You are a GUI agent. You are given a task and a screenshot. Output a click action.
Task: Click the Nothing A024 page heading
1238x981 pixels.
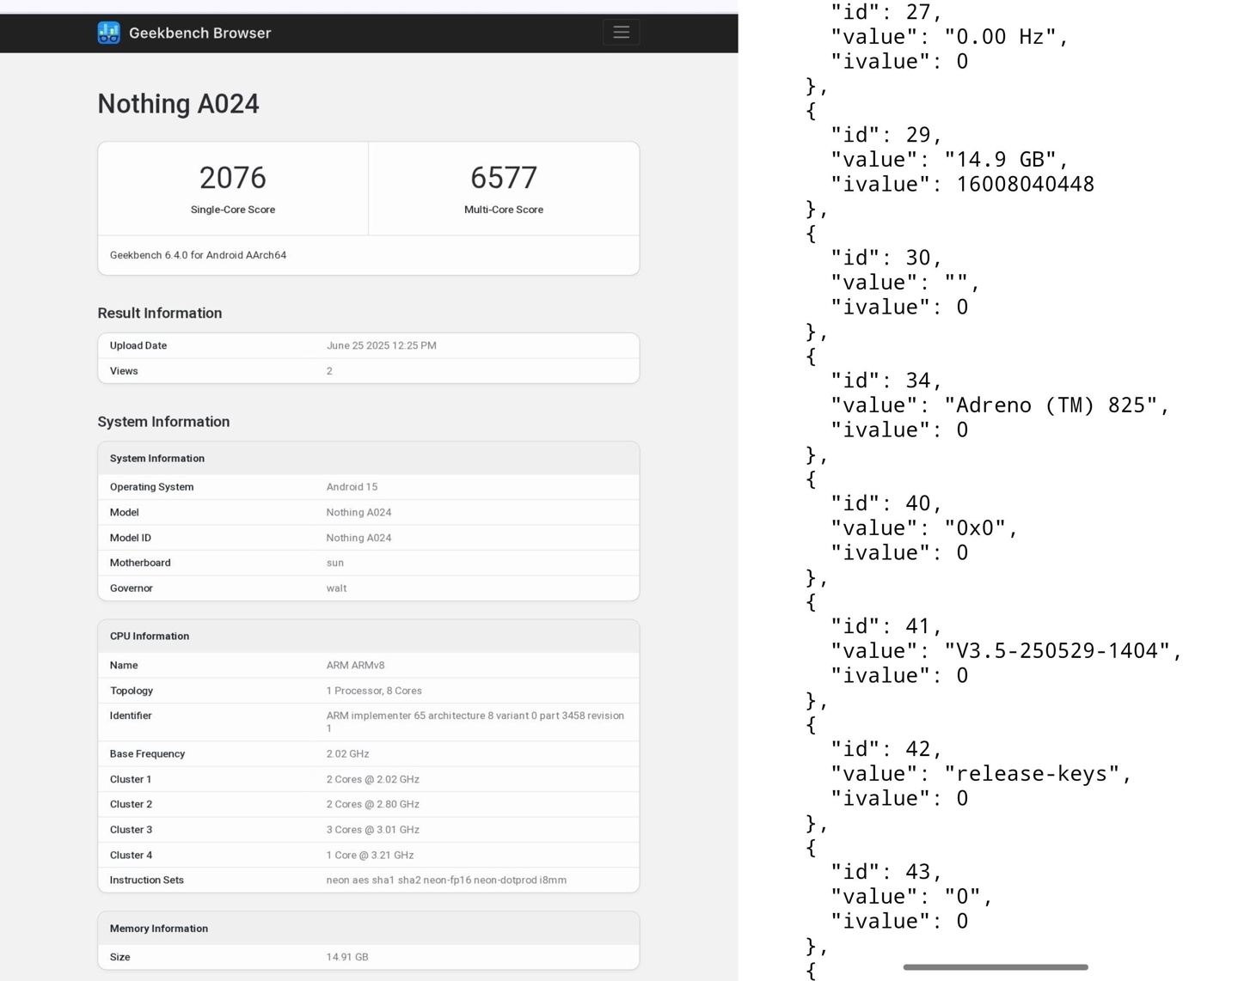[178, 104]
